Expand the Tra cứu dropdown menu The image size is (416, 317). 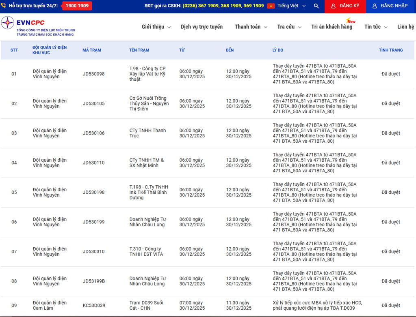tap(289, 27)
